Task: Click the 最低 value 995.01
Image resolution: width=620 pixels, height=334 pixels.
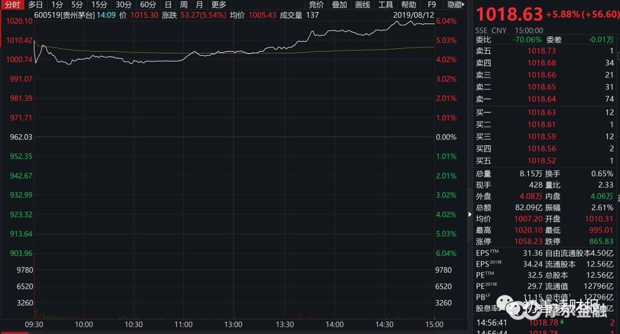Action: 601,230
